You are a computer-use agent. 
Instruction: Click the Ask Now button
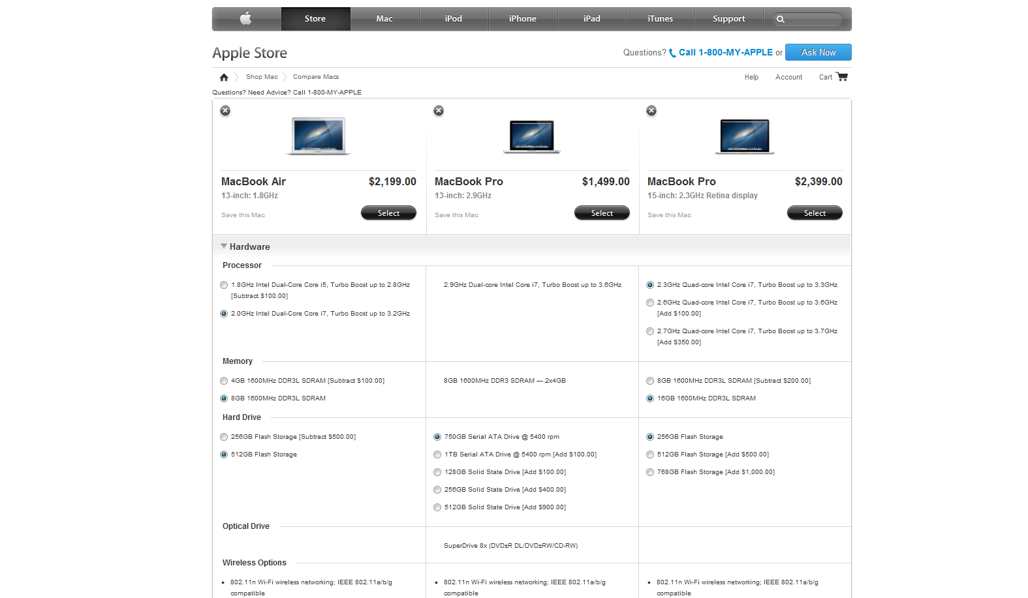tap(818, 52)
